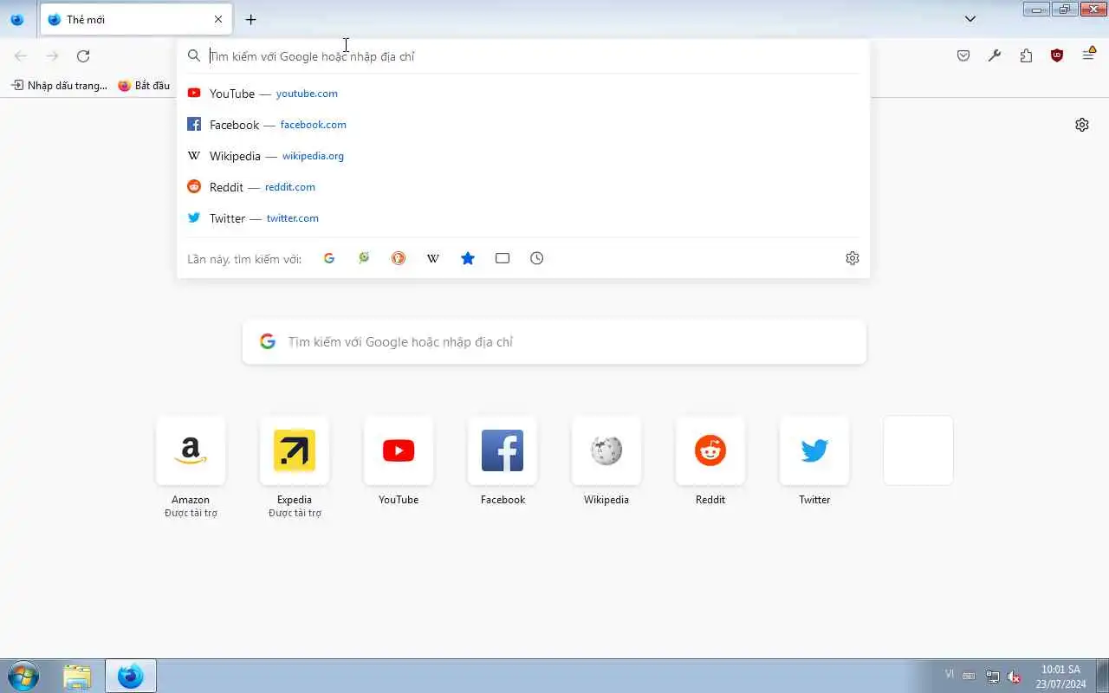1109x693 pixels.
Task: Select the Facebook suggestion in the dropdown
Action: click(x=523, y=125)
